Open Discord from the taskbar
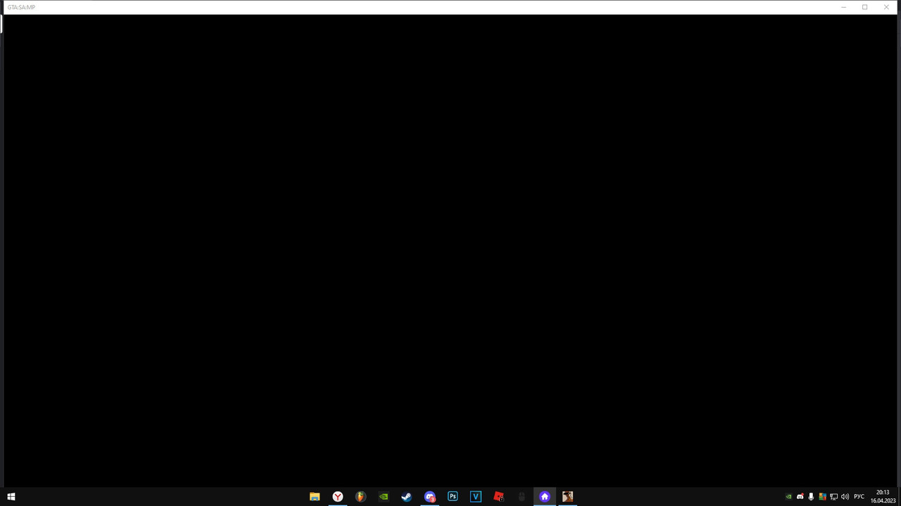Viewport: 901px width, 506px height. coord(429,496)
